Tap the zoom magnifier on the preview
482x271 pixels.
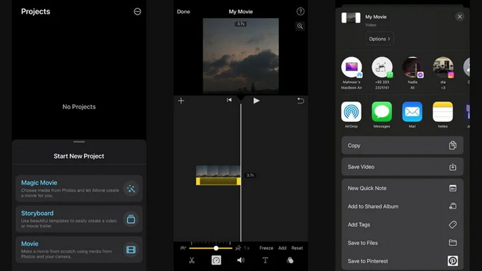[x=299, y=26]
